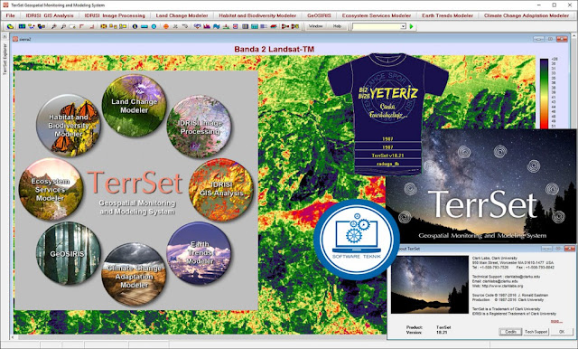Open the Earth Trends Modeler menu
Viewport: 578px width, 349px height.
point(447,16)
